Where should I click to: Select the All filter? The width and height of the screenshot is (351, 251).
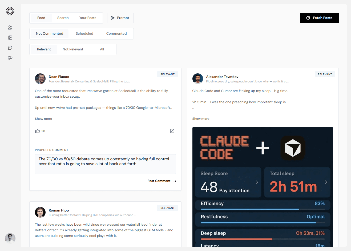pyautogui.click(x=102, y=49)
